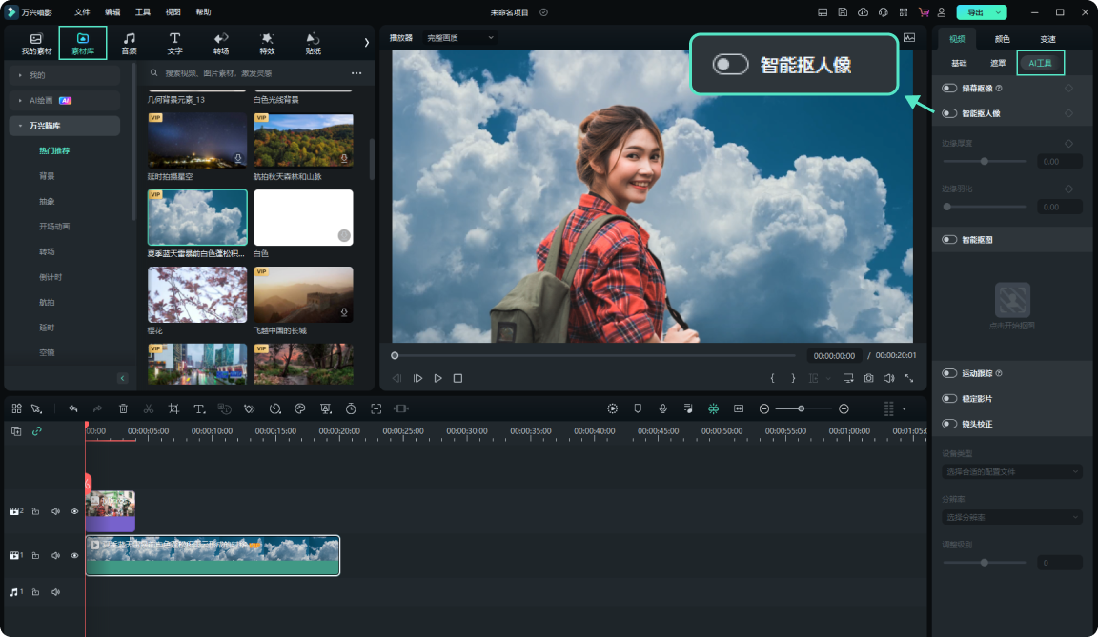
Task: Click the crop tool in timeline toolbar
Action: tap(173, 408)
